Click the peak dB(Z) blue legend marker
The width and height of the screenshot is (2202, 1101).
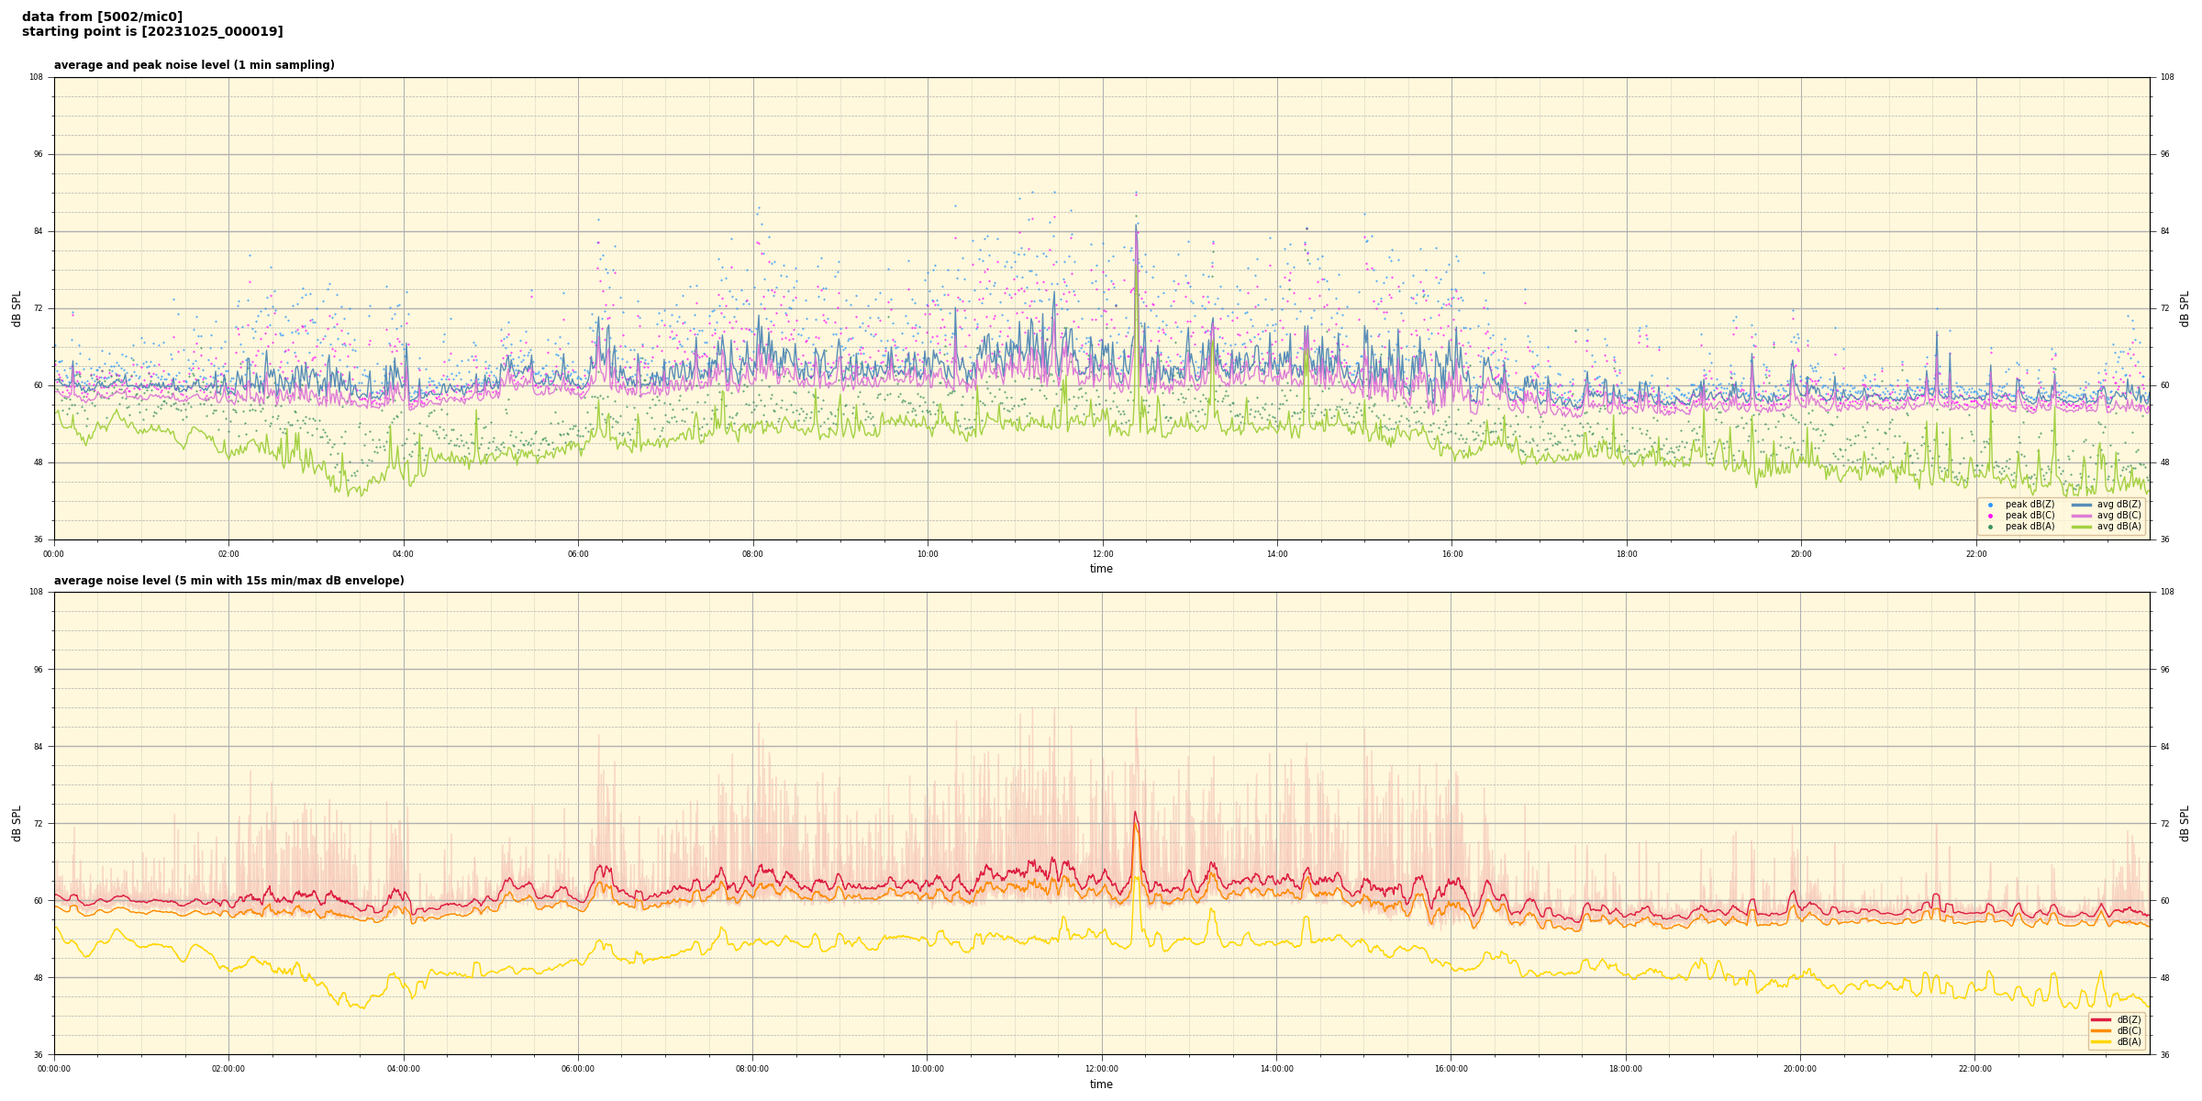(1989, 505)
